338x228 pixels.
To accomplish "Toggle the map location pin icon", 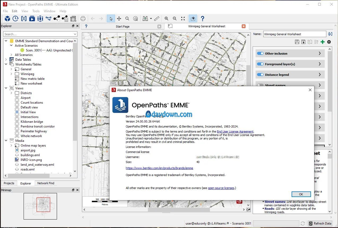I will click(193, 19).
